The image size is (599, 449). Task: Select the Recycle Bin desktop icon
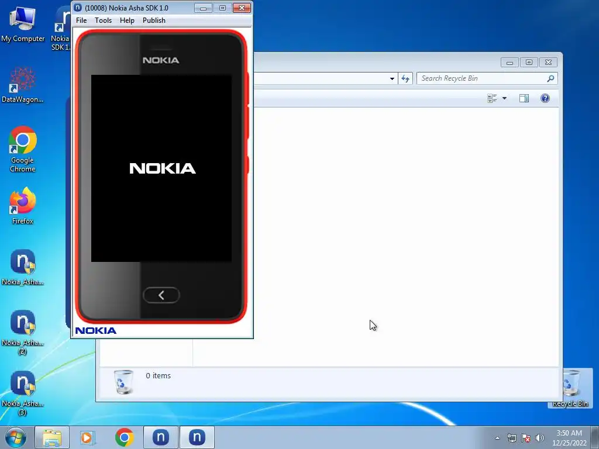(570, 389)
